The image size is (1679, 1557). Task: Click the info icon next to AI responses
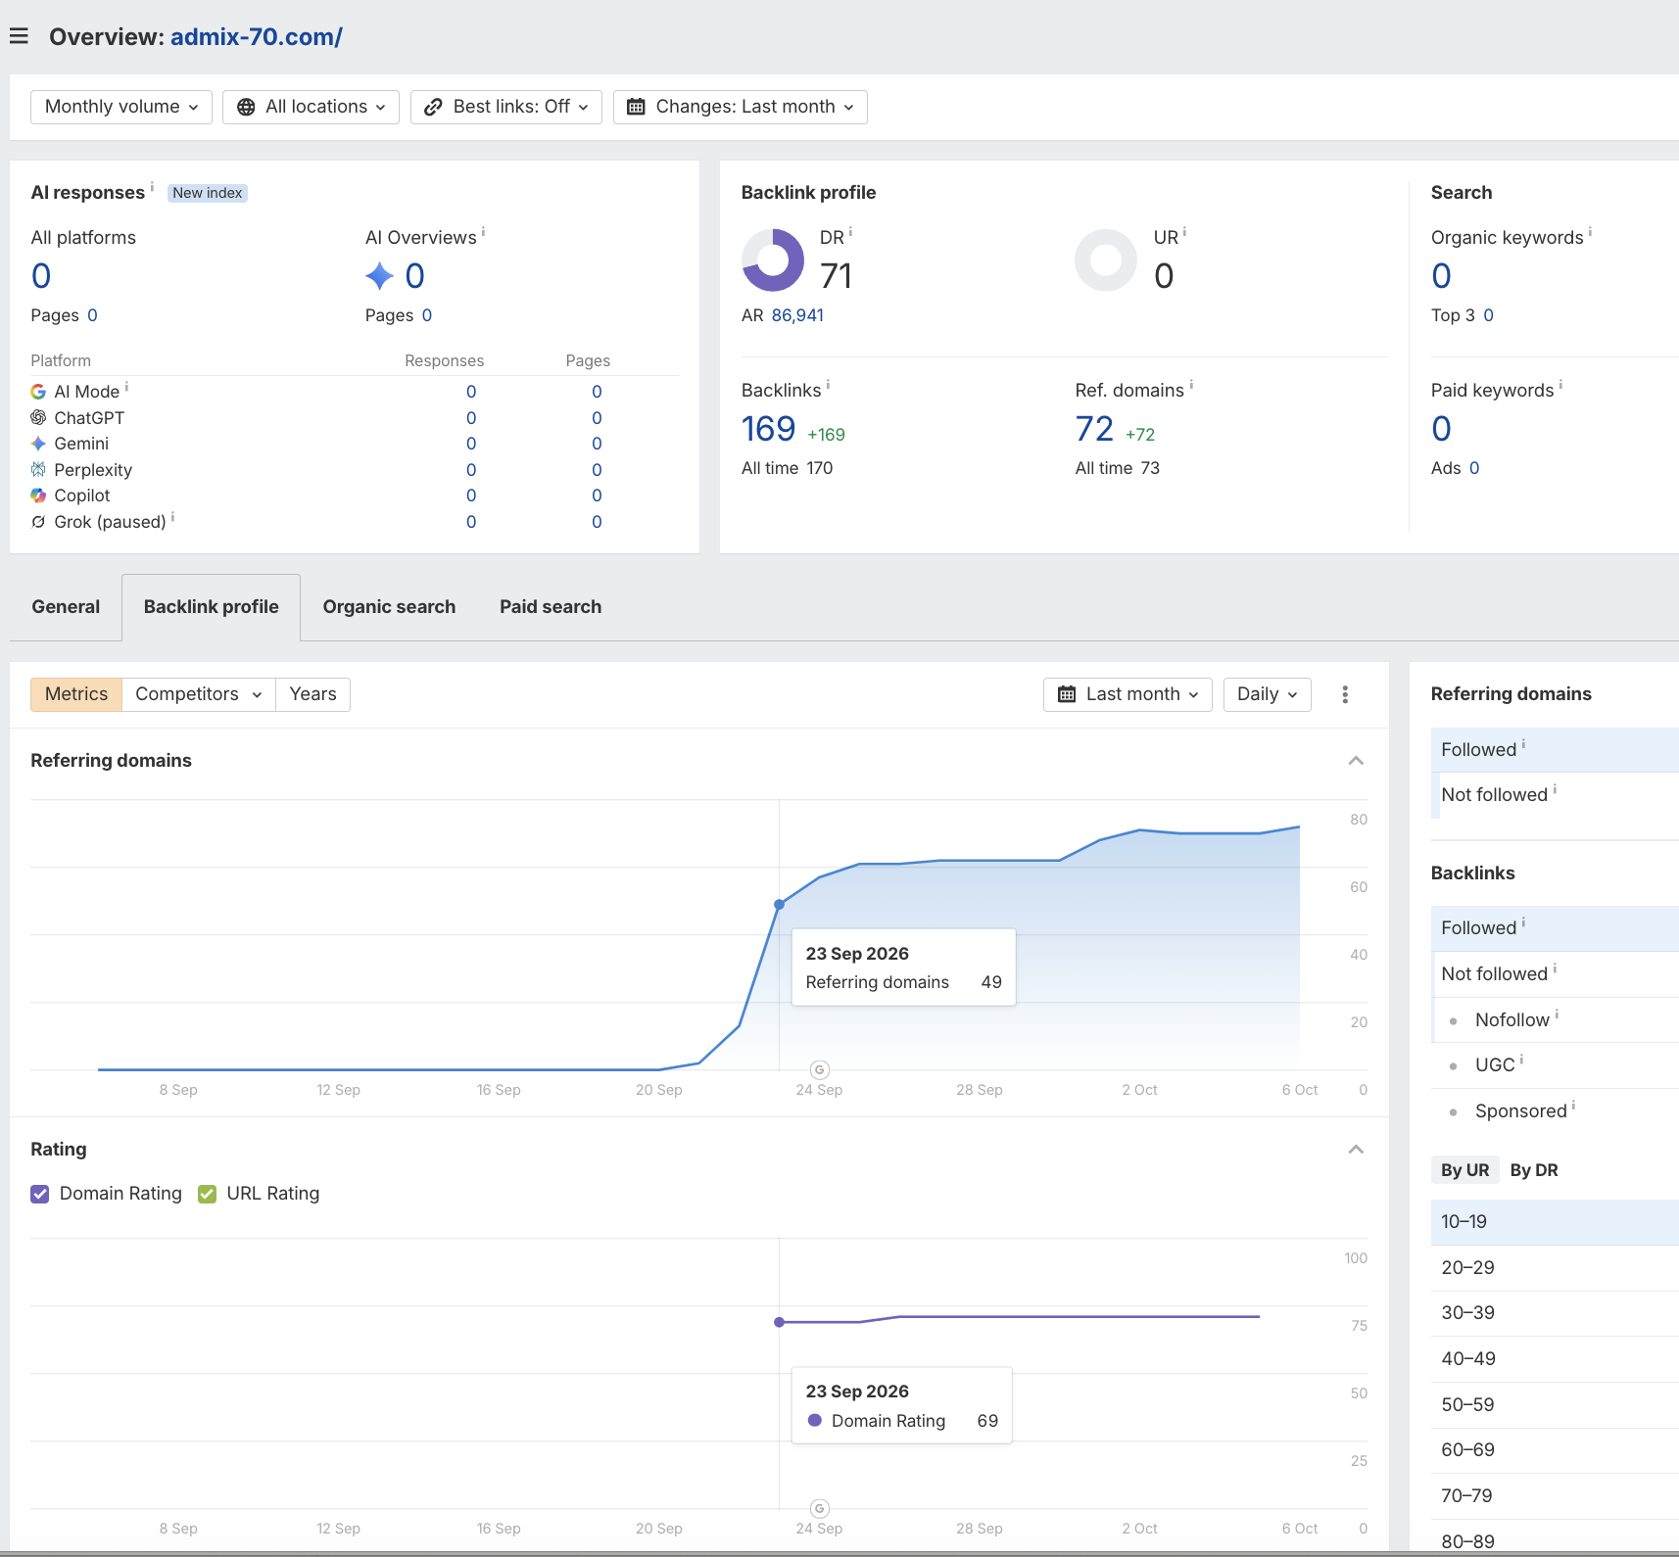coord(152,186)
